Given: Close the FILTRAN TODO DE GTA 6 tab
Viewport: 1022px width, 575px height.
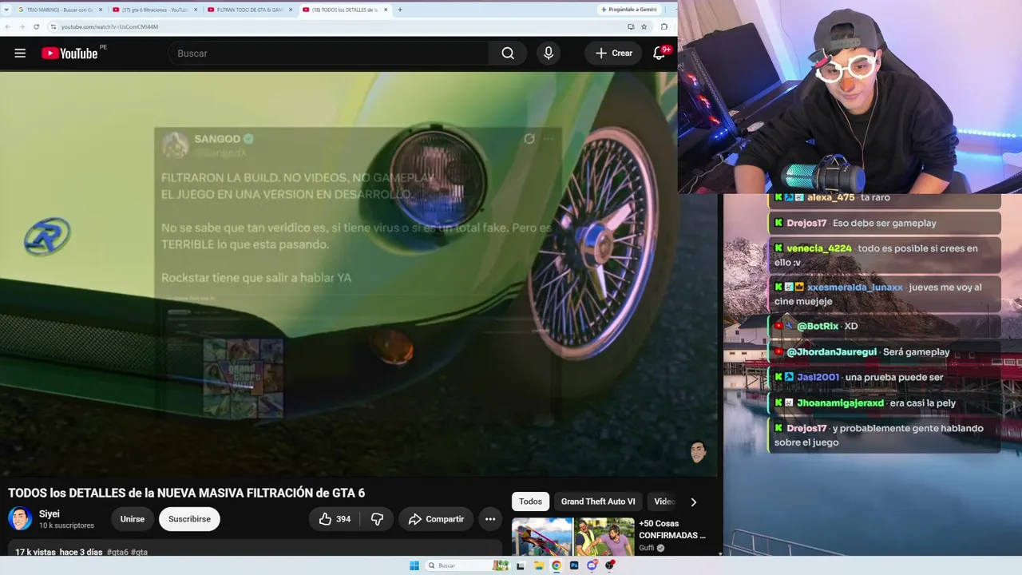Looking at the screenshot, I should coord(291,10).
